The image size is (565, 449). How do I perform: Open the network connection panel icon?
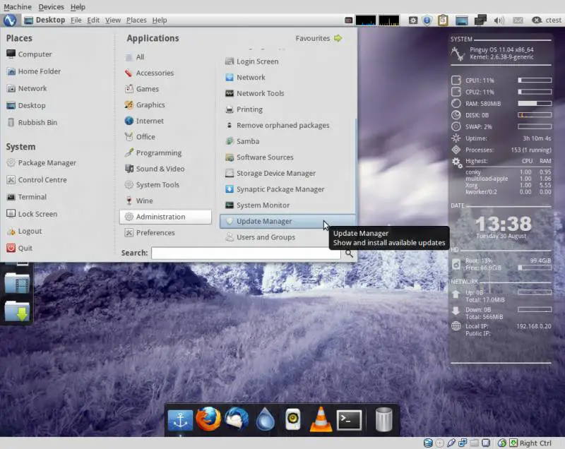(x=480, y=20)
